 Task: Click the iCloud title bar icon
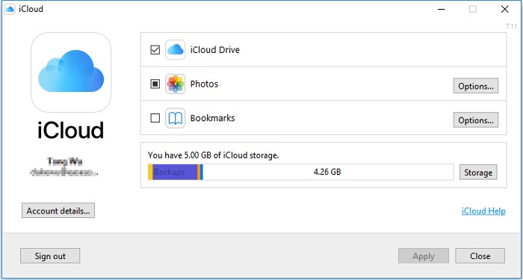[10, 9]
